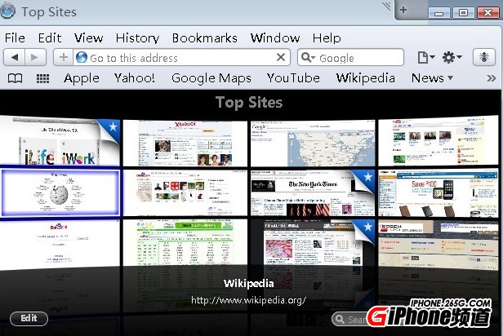
Task: Open the View menu
Action: pyautogui.click(x=88, y=38)
